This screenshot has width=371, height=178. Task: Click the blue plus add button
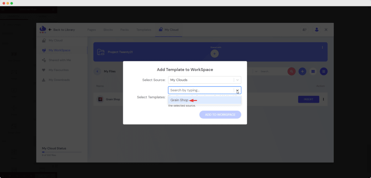pos(303,71)
